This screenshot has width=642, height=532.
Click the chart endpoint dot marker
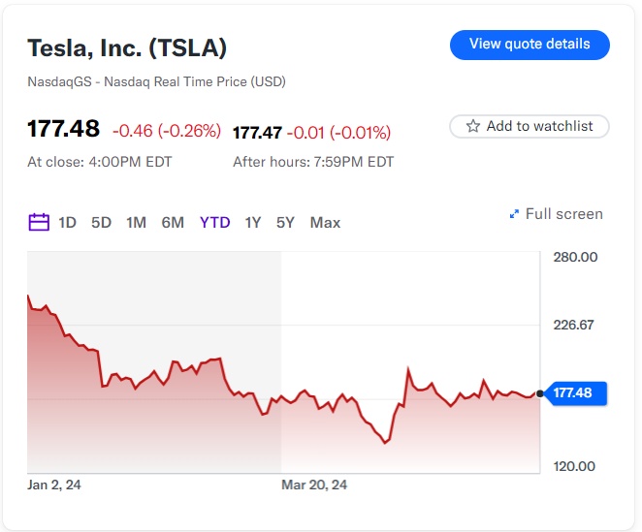pos(540,392)
